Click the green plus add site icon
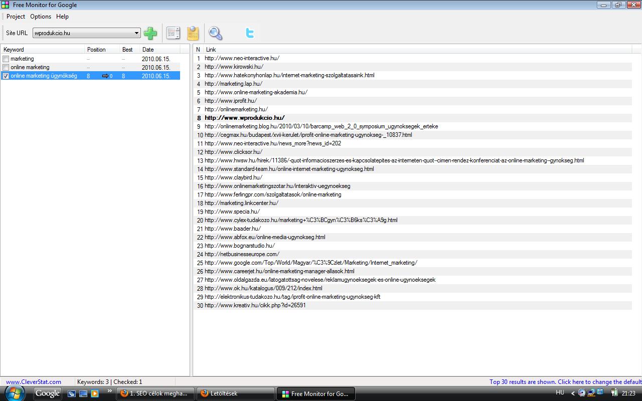 150,33
